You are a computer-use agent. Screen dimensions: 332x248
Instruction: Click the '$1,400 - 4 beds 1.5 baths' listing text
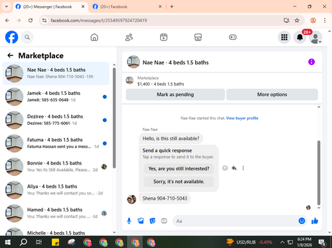tap(161, 84)
